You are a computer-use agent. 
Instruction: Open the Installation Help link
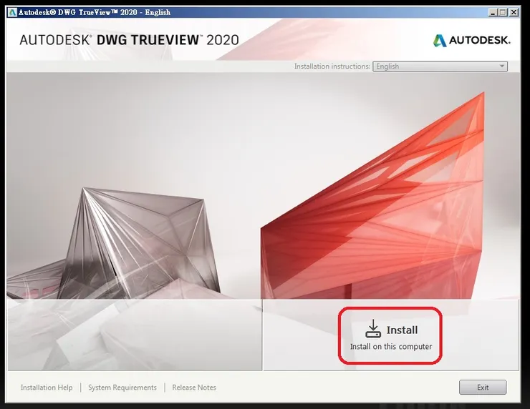tap(47, 388)
